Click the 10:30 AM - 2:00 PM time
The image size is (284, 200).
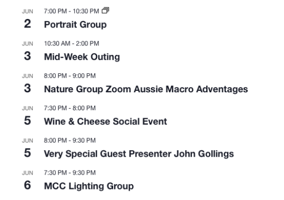tap(71, 43)
